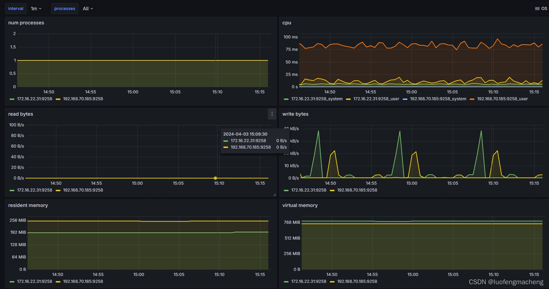Click the num processes panel title

pos(26,23)
